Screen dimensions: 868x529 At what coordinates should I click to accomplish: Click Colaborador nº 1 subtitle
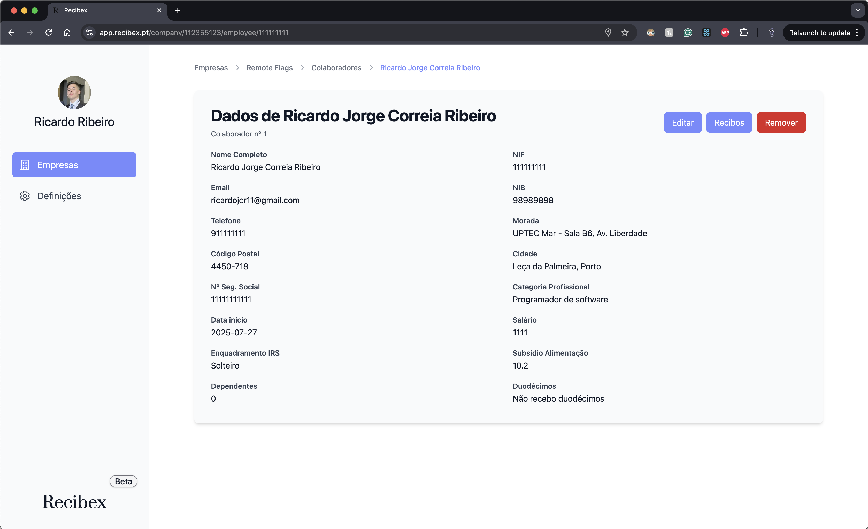click(239, 134)
